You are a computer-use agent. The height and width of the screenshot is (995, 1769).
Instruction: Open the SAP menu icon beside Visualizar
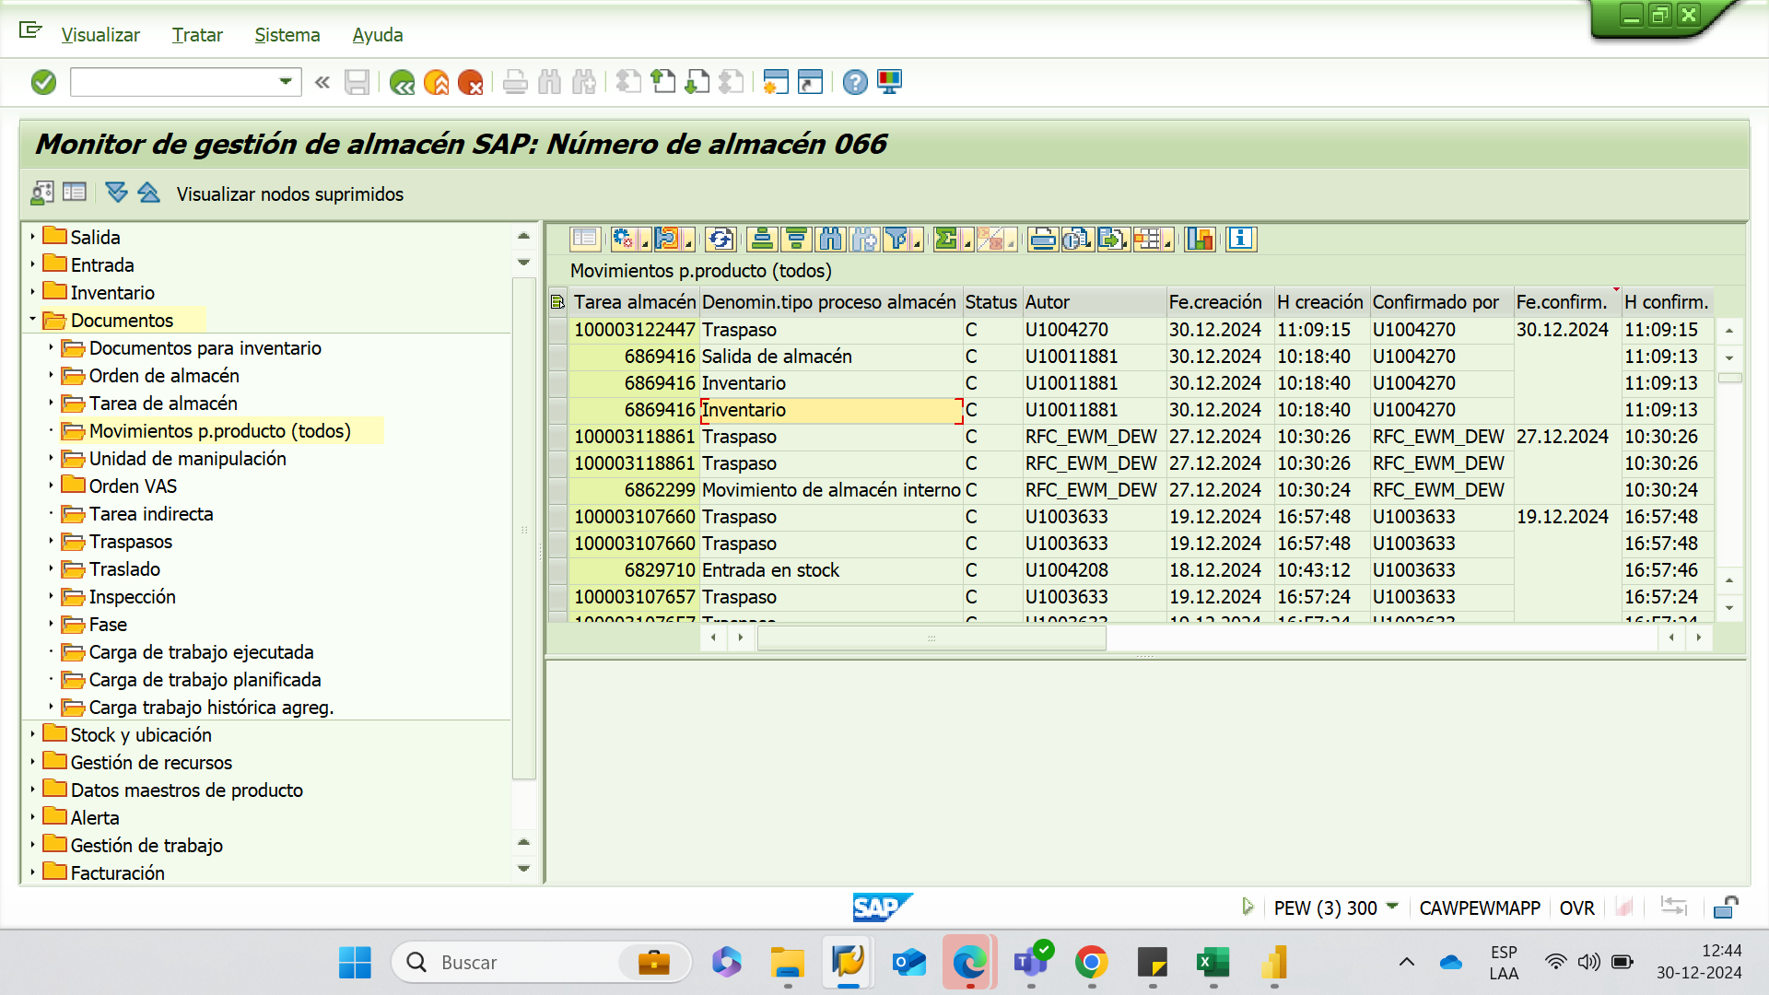[x=30, y=31]
